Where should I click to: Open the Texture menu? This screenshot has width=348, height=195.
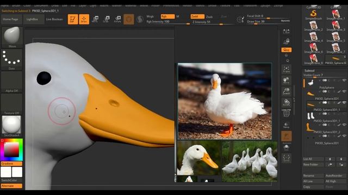click(x=225, y=6)
